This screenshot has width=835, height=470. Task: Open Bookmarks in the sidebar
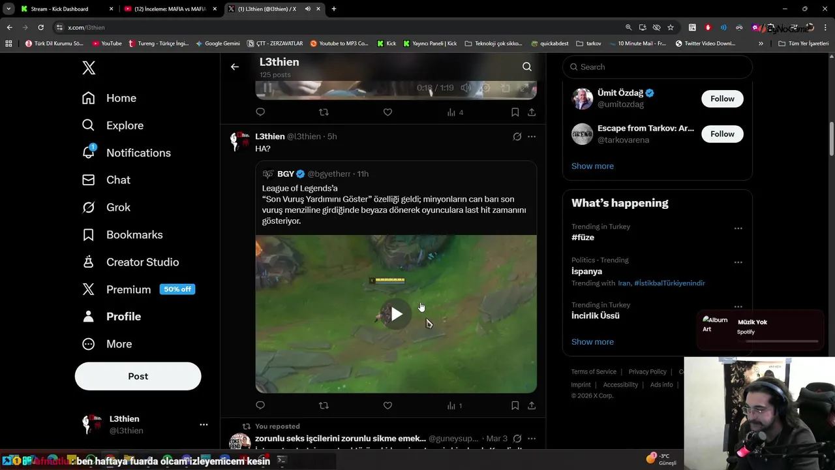[x=122, y=234]
